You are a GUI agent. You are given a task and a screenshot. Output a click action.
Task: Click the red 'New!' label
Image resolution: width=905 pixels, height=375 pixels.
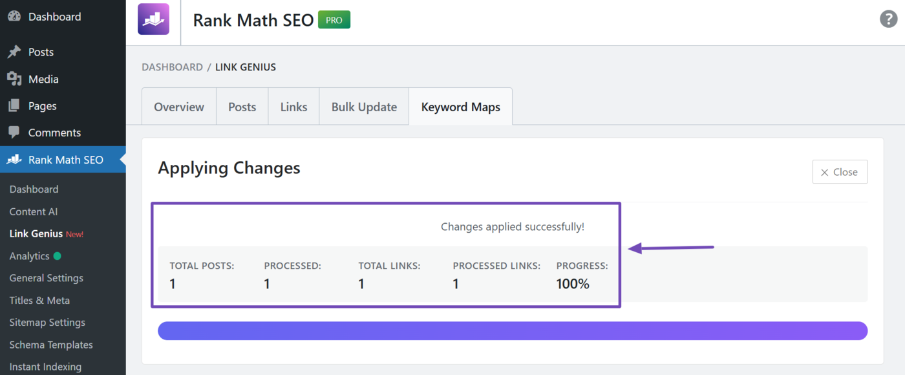[75, 234]
